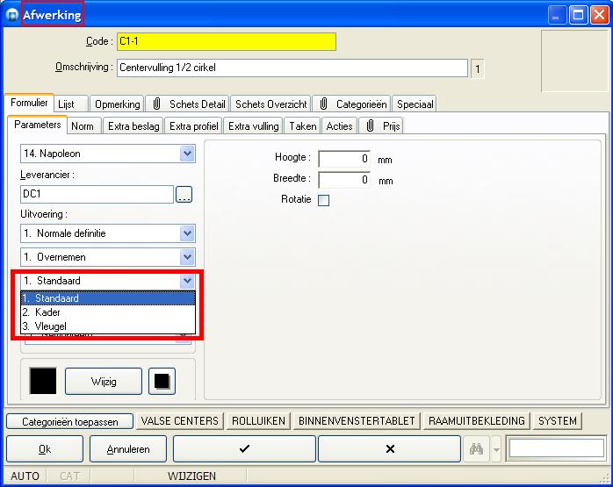Close the Afwerking window

click(599, 15)
